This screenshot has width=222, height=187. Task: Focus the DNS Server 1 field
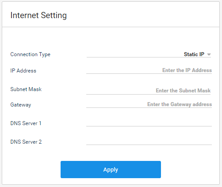pos(149,123)
